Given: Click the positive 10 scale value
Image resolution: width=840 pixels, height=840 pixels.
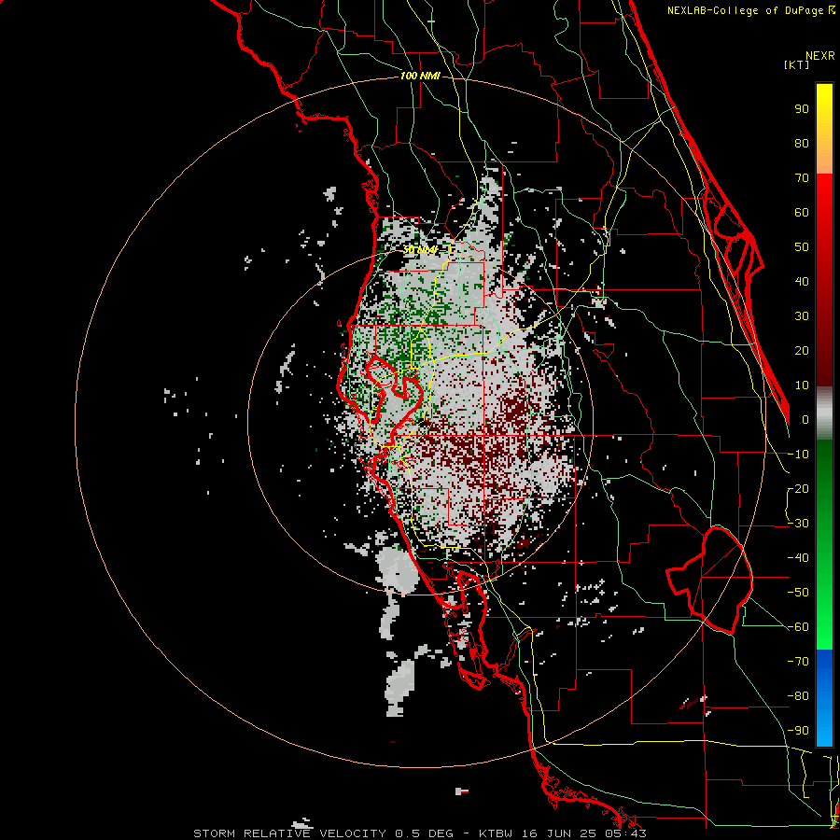Looking at the screenshot, I should tap(802, 385).
